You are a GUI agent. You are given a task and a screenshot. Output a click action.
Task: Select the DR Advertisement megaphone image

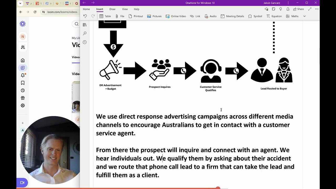pyautogui.click(x=110, y=70)
